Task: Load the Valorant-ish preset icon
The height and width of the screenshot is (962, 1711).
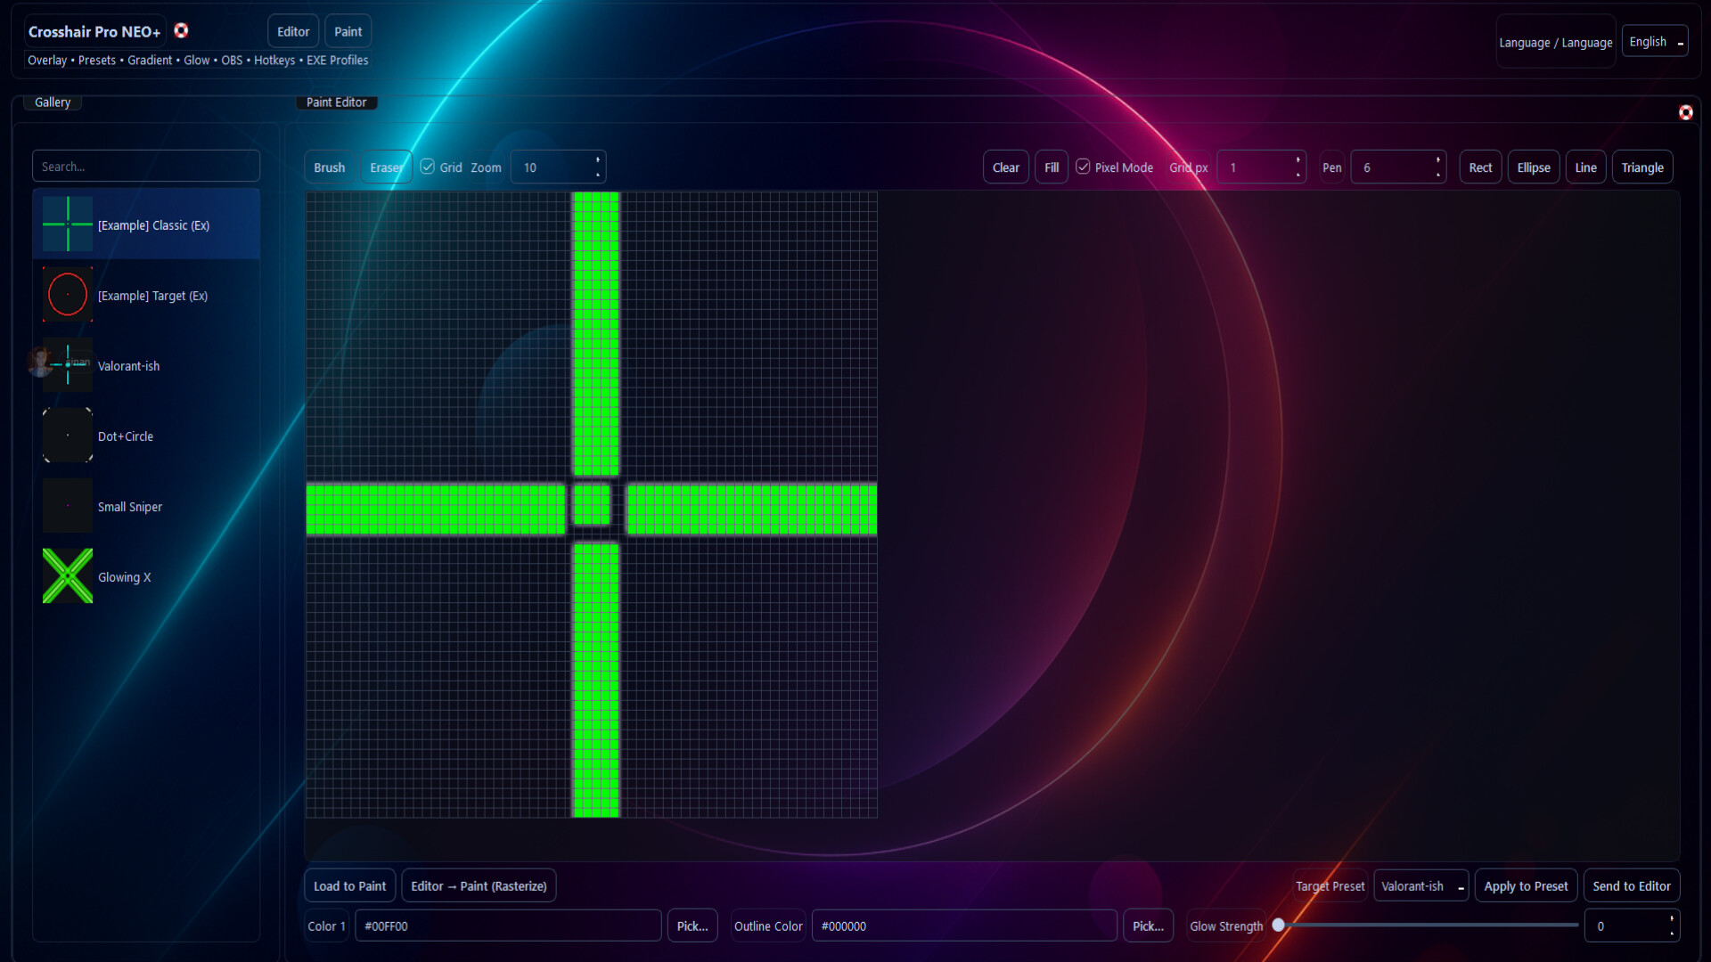Action: coord(67,364)
